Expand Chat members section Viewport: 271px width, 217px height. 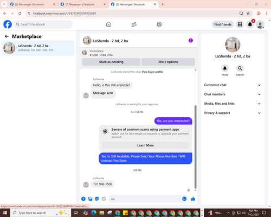[x=233, y=94]
